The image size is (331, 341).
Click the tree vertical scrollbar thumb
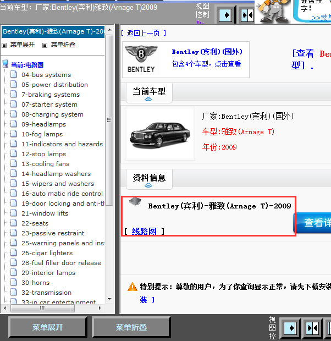tap(109, 120)
